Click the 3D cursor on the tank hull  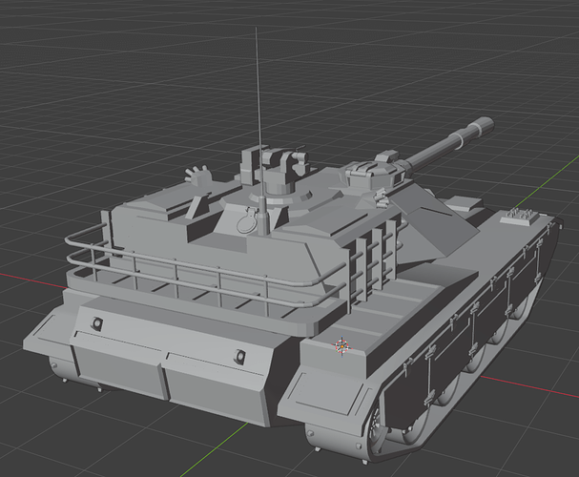341,346
